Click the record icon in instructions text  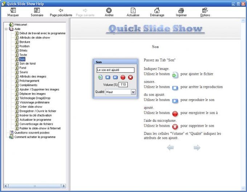[x=175, y=114]
